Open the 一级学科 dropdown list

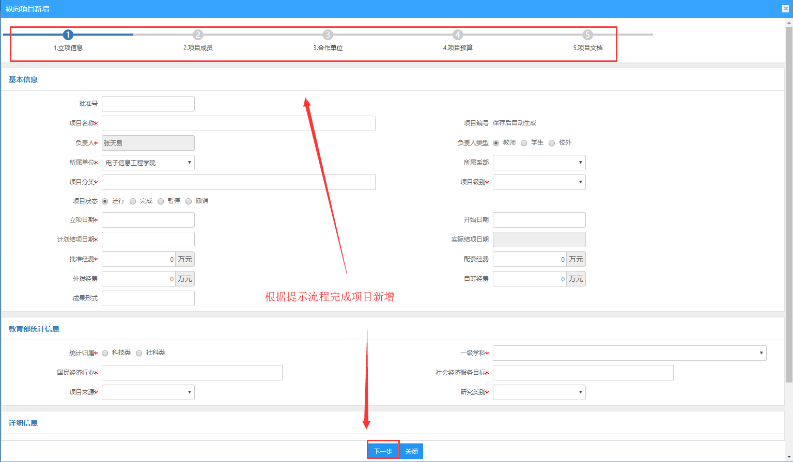point(629,353)
